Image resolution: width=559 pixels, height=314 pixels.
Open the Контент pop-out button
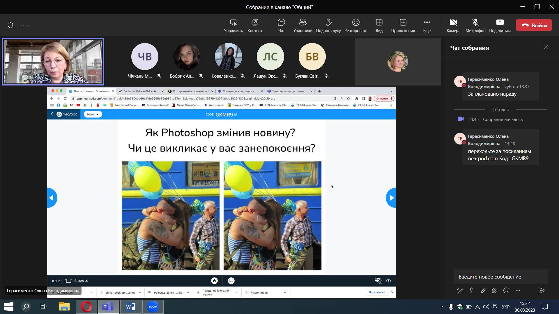point(255,26)
